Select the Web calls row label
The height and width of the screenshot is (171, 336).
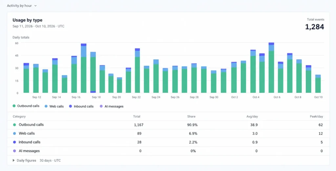click(27, 133)
